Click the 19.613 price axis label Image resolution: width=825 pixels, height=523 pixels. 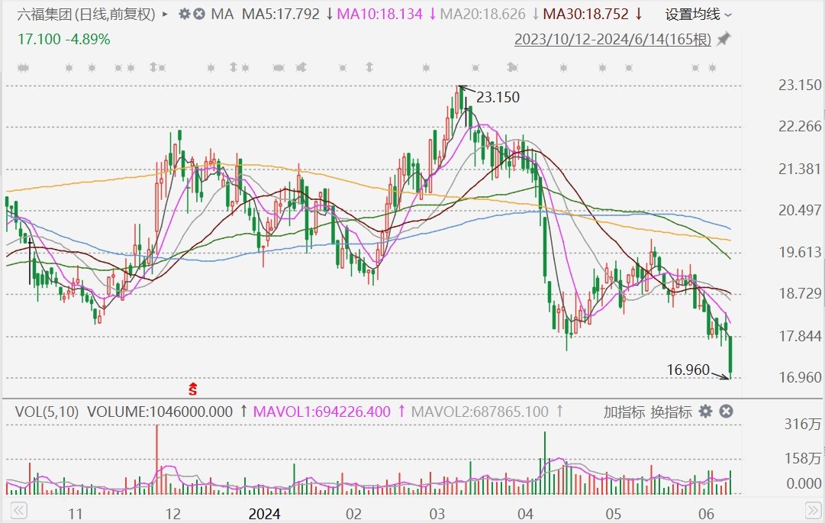point(800,252)
